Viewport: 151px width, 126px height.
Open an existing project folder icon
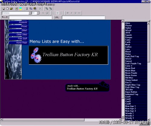point(11,9)
